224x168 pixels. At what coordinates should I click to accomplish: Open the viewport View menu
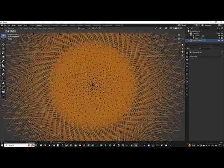click(21, 28)
